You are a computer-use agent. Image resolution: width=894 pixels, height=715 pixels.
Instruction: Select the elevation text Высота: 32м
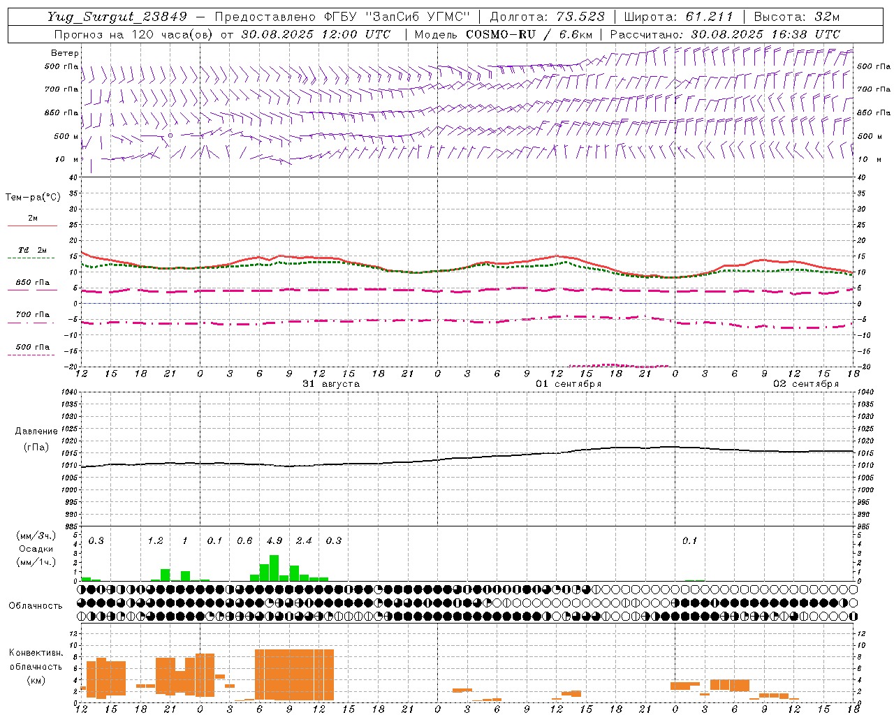[x=797, y=17]
